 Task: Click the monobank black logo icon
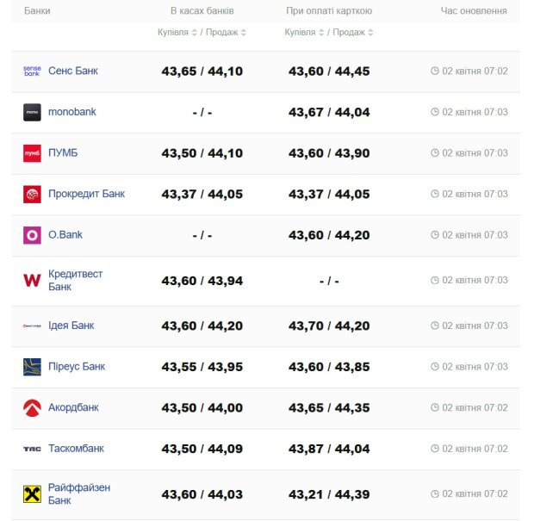[32, 112]
